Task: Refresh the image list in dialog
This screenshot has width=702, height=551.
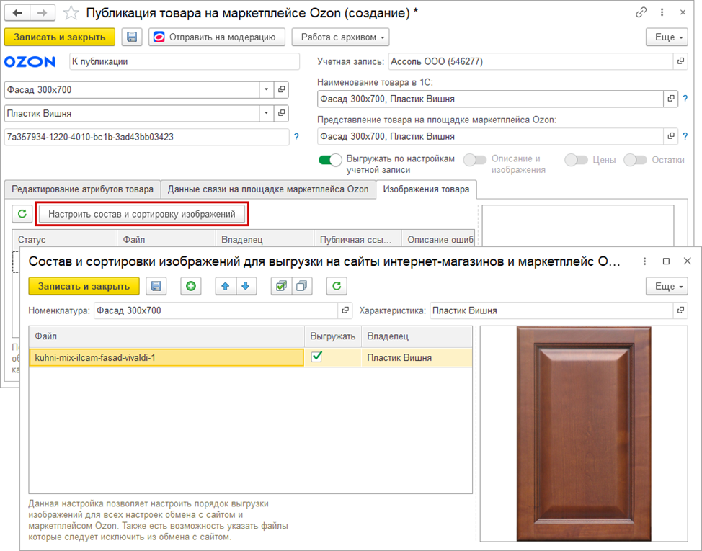Action: coord(336,286)
